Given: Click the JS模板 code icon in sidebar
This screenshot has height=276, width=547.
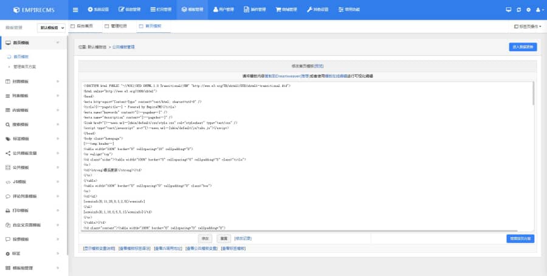Looking at the screenshot, I should (8, 182).
